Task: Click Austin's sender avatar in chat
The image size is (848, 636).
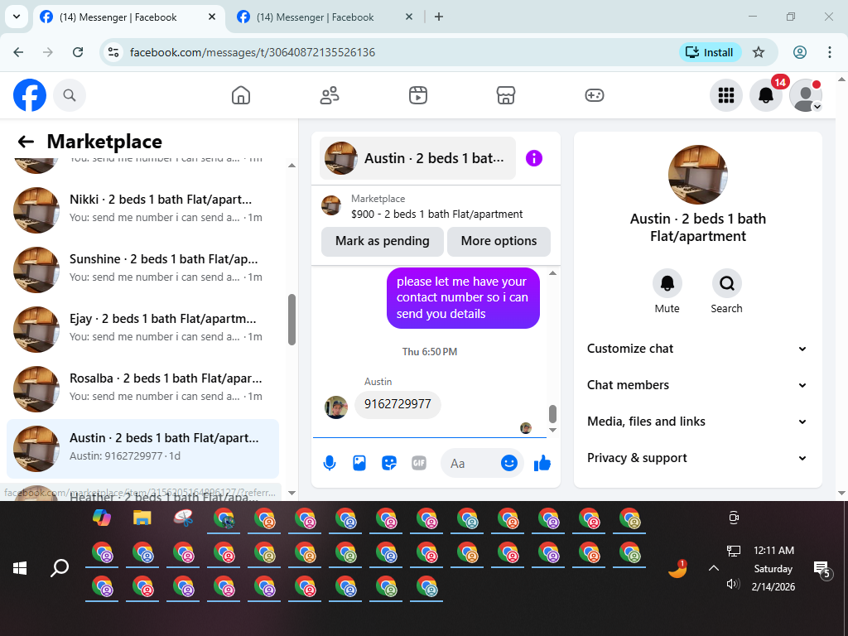Action: pos(336,407)
